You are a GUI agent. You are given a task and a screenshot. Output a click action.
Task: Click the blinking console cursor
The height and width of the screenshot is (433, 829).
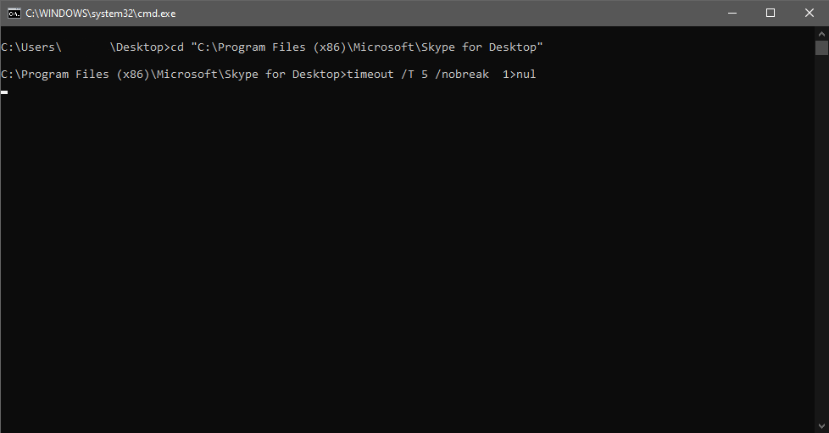pos(4,92)
